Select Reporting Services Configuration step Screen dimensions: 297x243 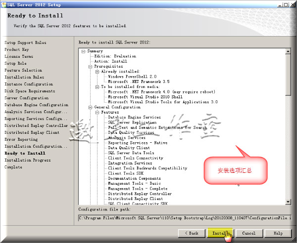(36, 119)
